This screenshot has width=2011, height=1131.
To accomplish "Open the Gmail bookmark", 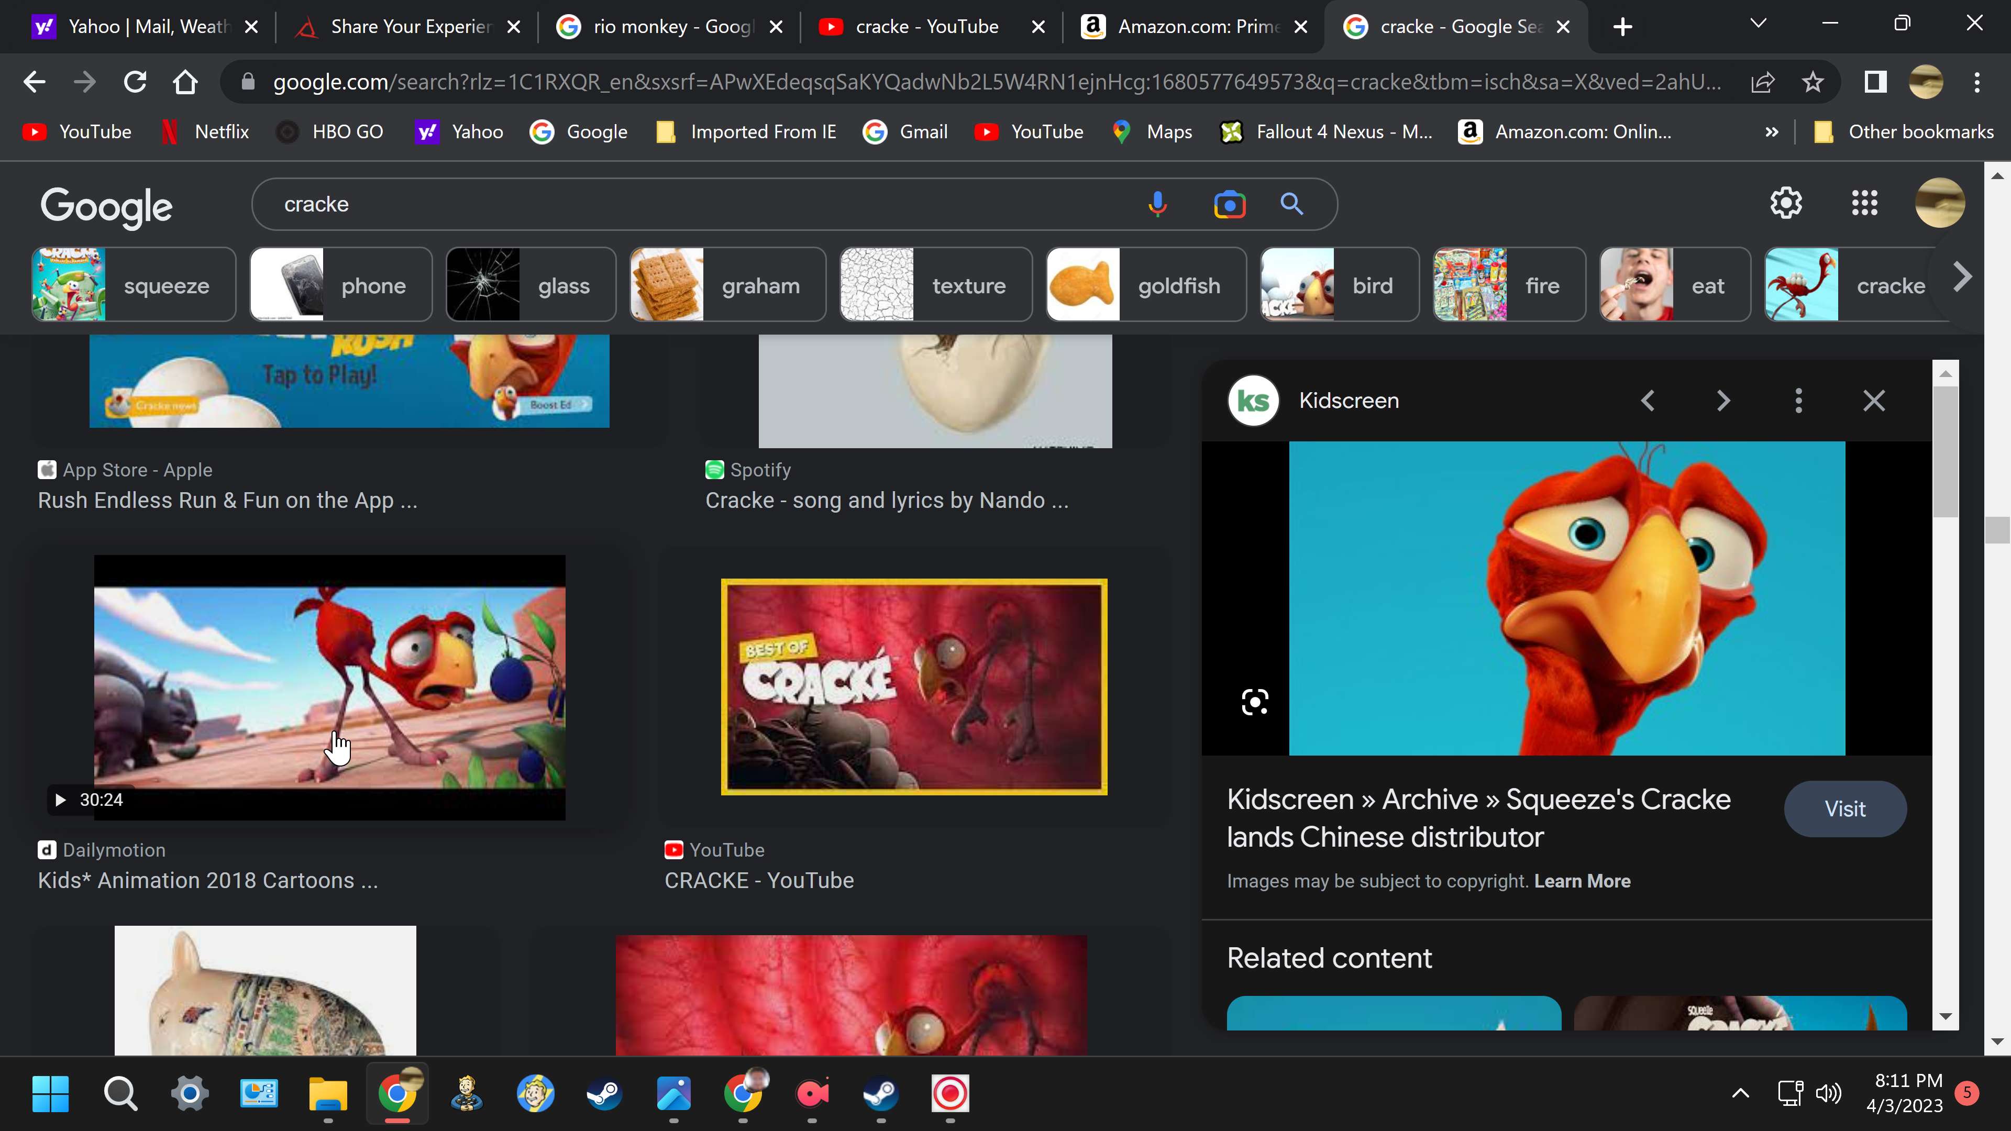I will (x=905, y=132).
